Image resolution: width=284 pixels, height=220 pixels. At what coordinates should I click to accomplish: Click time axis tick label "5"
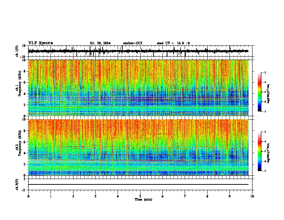tap(140, 196)
